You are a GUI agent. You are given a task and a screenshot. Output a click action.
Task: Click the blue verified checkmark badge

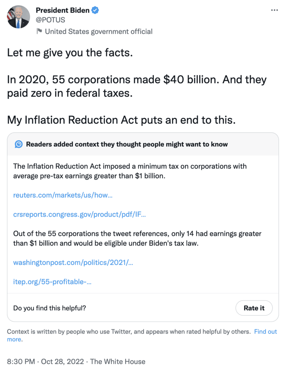click(x=95, y=11)
